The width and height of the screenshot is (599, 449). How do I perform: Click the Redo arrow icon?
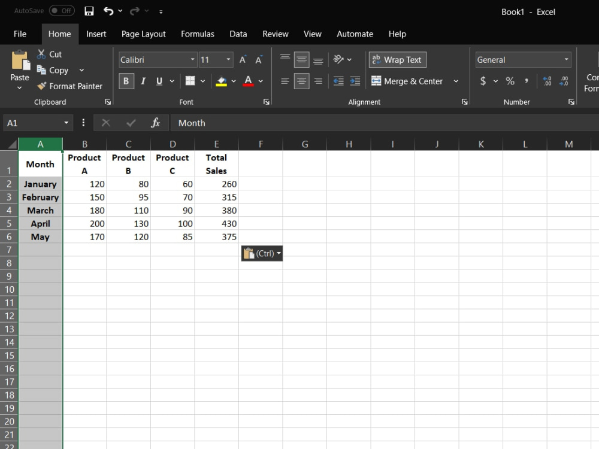coord(134,11)
